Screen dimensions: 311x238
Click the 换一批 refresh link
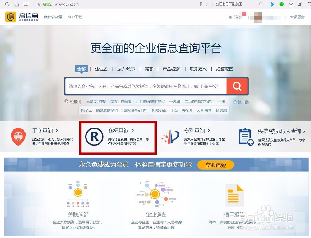point(241,102)
